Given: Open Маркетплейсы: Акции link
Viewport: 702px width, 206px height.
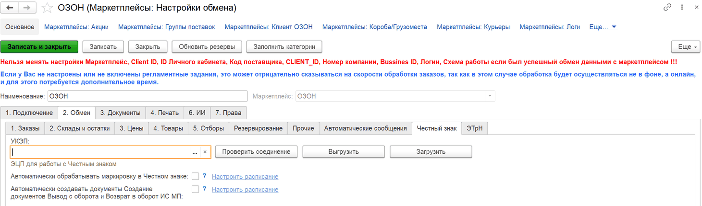Looking at the screenshot, I should pyautogui.click(x=76, y=27).
